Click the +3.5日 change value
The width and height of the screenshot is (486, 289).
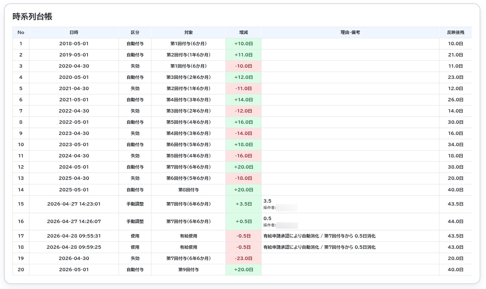[243, 204]
